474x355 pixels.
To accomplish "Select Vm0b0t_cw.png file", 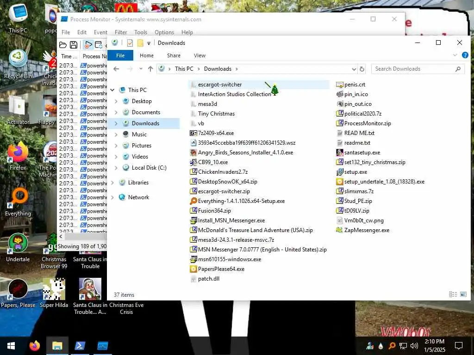I will [364, 220].
